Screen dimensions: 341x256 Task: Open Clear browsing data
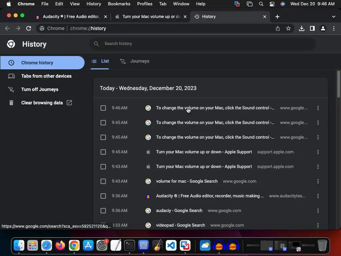click(42, 103)
